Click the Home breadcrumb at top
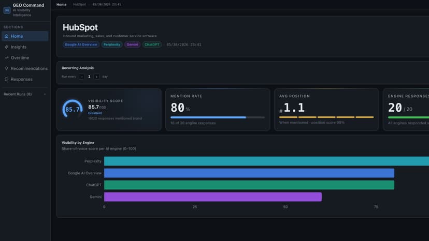The width and height of the screenshot is (429, 241). (61, 4)
